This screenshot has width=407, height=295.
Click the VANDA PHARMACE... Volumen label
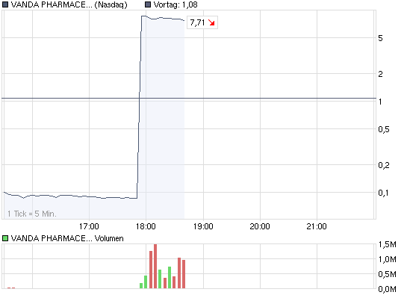(67, 238)
